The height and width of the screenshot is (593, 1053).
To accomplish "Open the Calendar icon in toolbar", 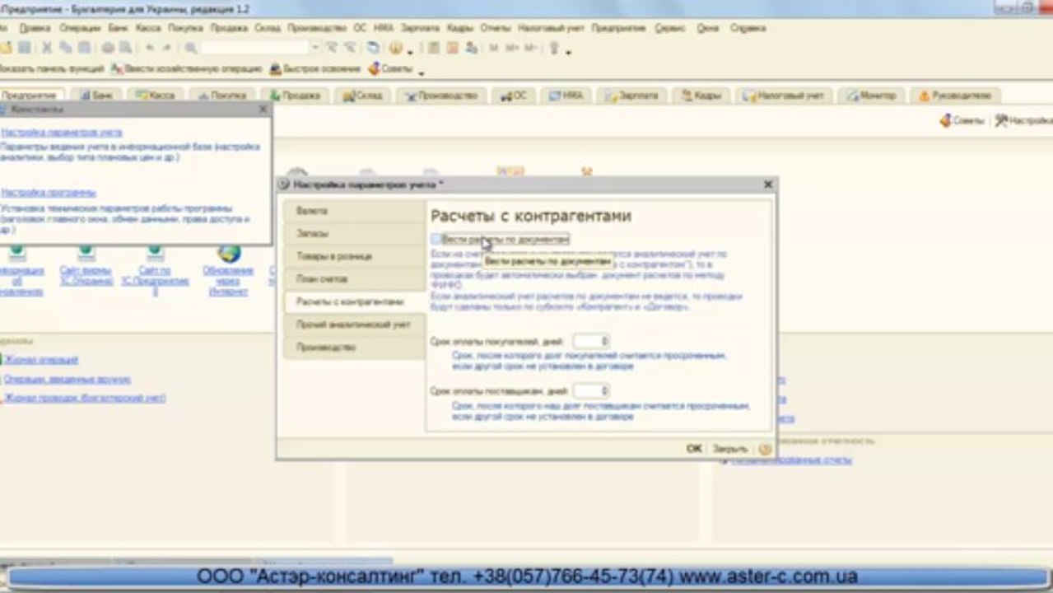I will coord(453,48).
